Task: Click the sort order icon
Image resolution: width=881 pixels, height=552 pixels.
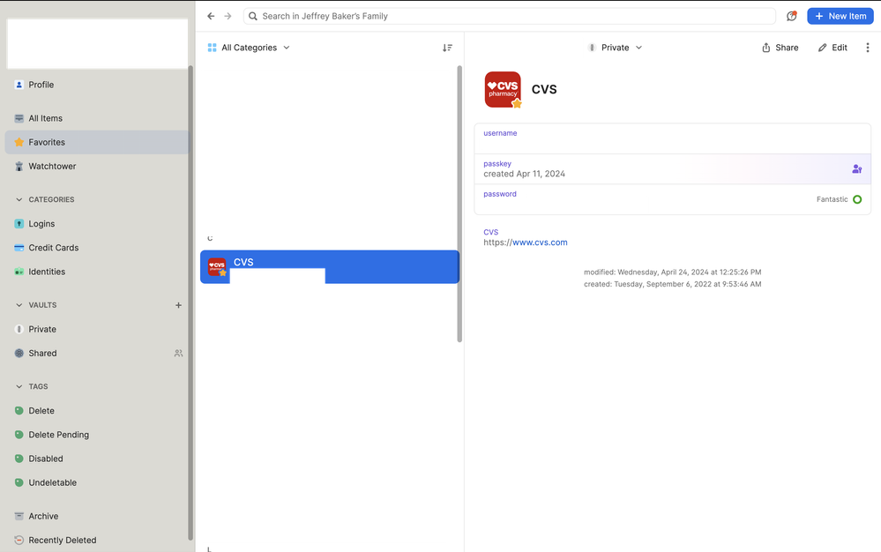Action: pyautogui.click(x=447, y=48)
